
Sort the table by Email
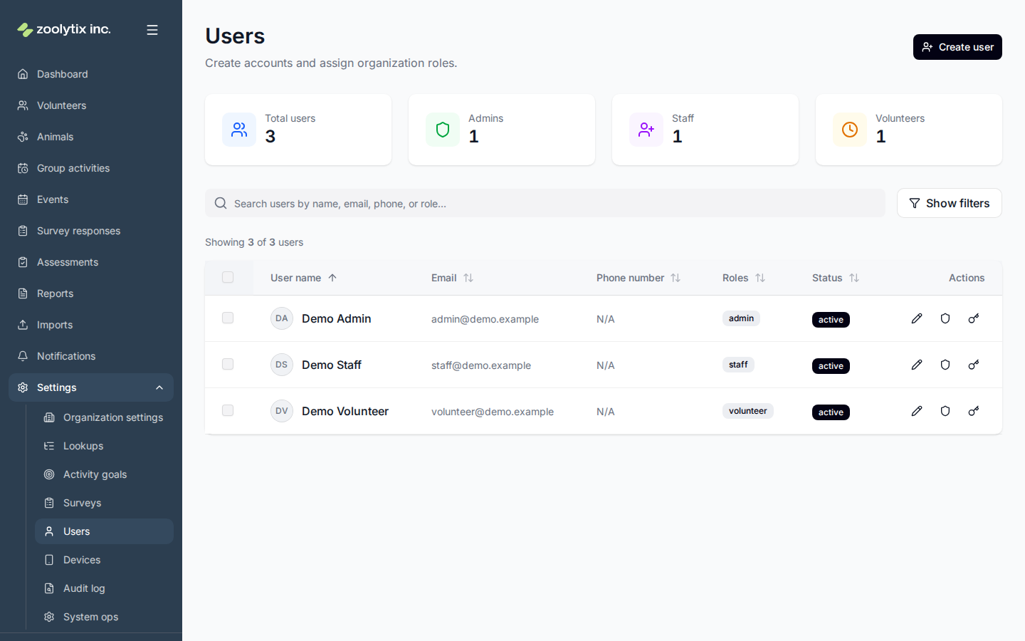tap(452, 278)
